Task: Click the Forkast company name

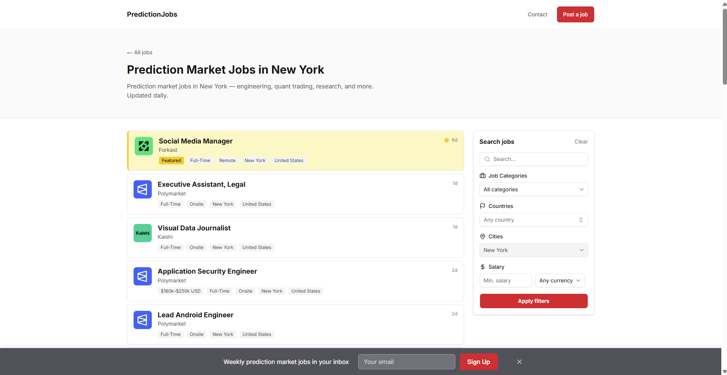Action: click(168, 150)
